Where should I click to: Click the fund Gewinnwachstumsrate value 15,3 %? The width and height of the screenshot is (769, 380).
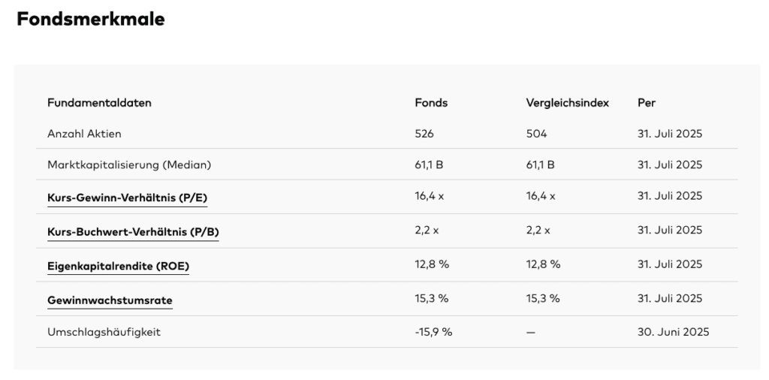point(432,299)
